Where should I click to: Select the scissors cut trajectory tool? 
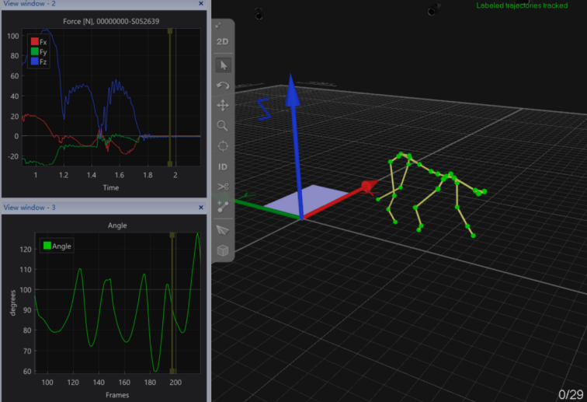(223, 187)
